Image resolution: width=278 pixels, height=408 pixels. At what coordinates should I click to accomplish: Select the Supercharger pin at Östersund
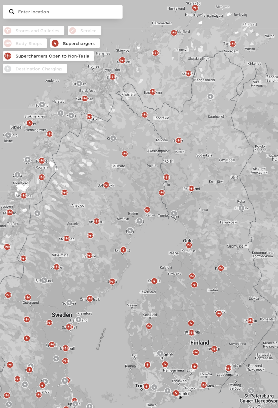28,297
